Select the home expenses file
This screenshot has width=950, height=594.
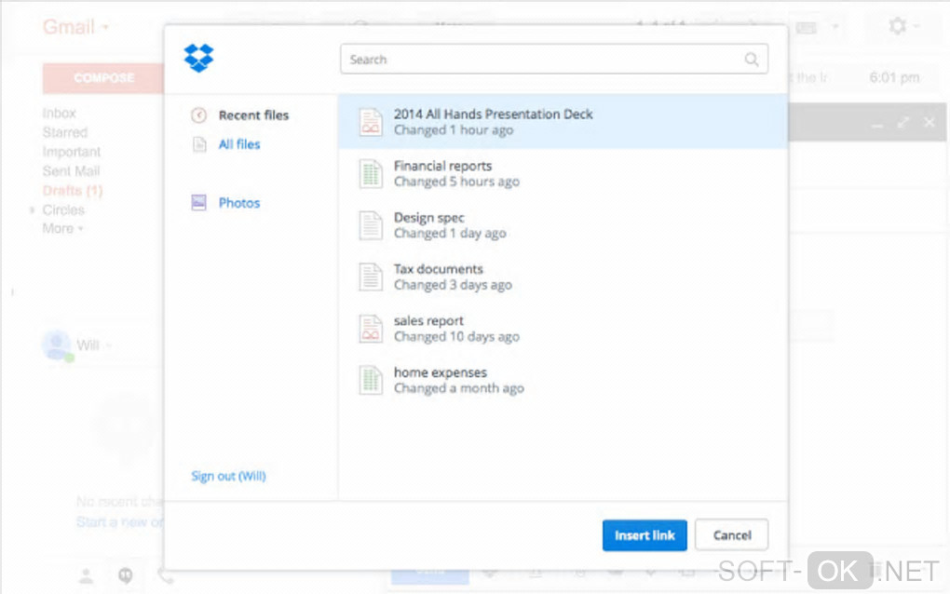pos(563,380)
